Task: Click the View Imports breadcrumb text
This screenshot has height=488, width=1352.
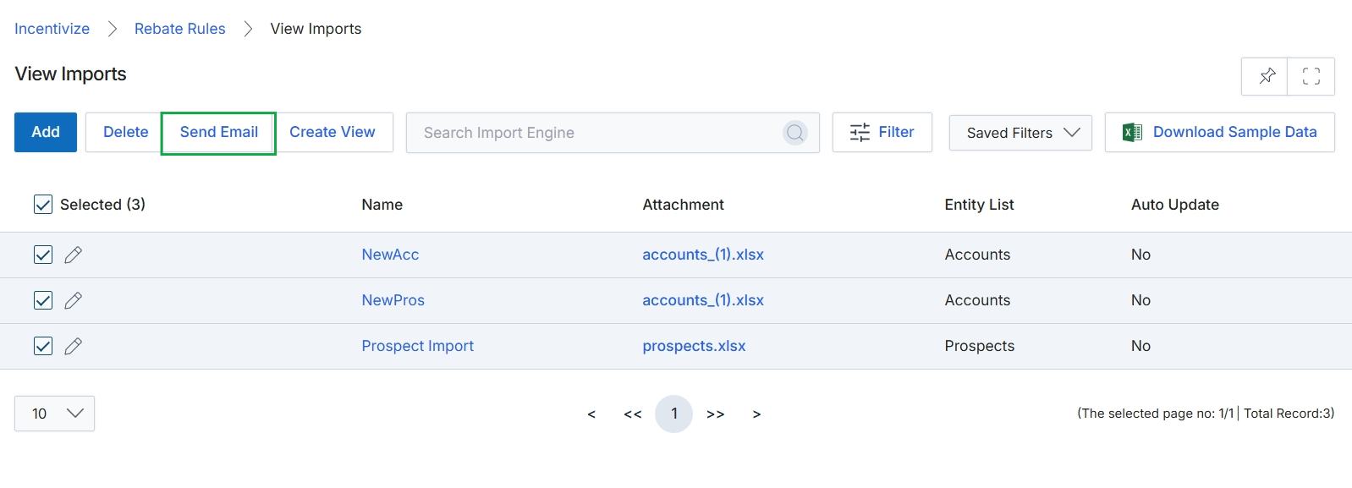Action: [316, 29]
